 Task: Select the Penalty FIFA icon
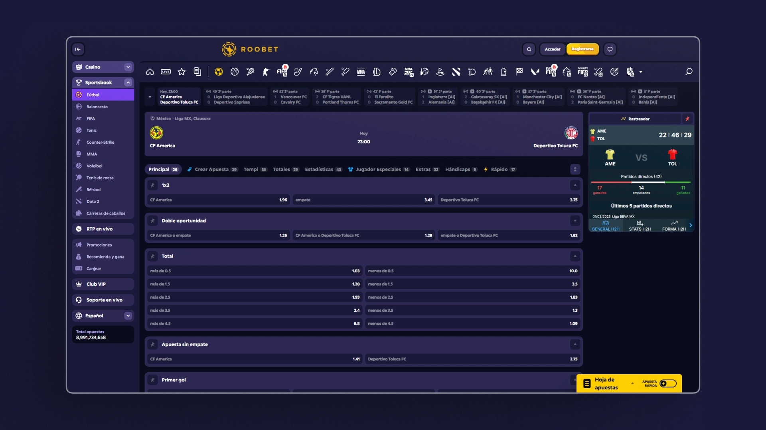click(582, 72)
